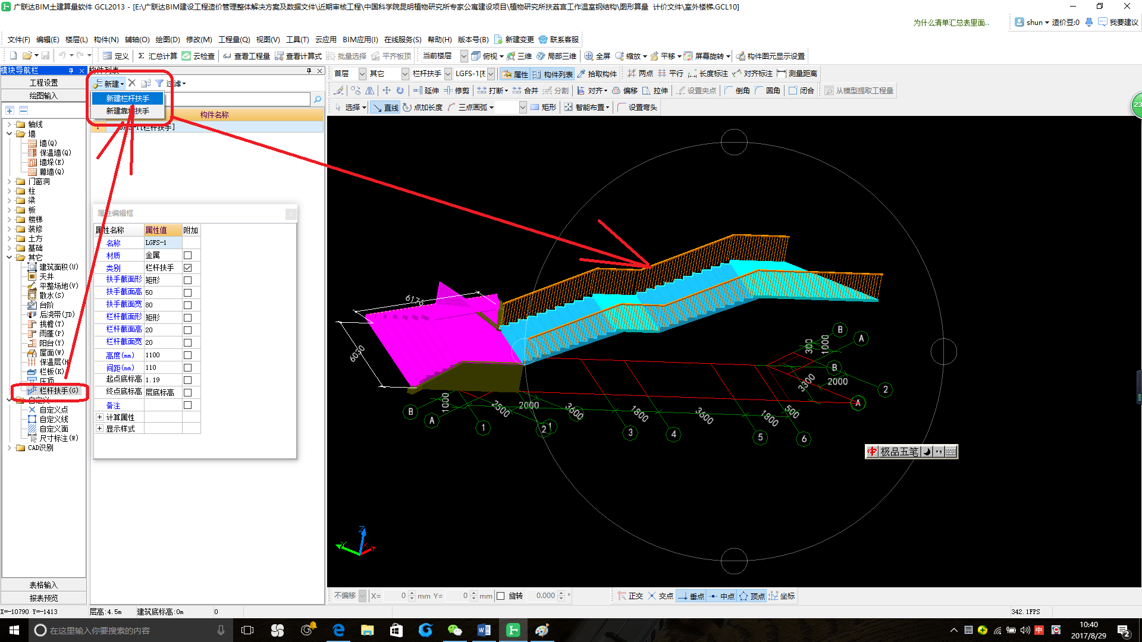
Task: Click the 新建变更 button
Action: (x=514, y=39)
